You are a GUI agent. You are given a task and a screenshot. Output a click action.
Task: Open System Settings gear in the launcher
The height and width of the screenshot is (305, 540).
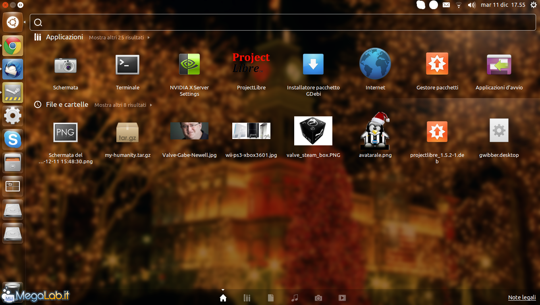point(13,116)
